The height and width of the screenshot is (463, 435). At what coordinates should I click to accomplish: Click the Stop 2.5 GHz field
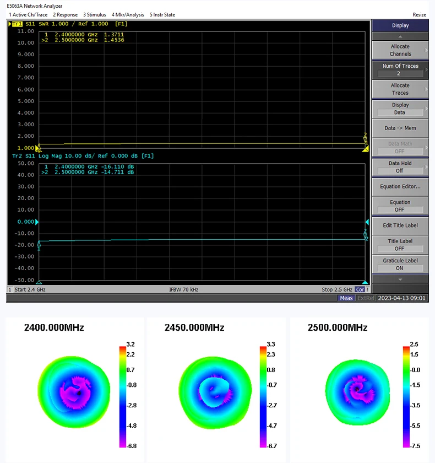tap(337, 290)
